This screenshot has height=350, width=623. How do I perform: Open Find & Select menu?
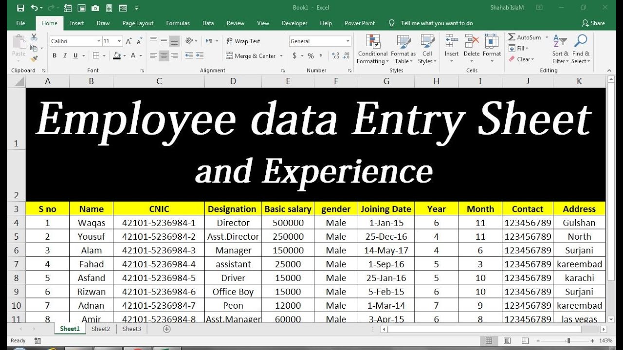581,49
